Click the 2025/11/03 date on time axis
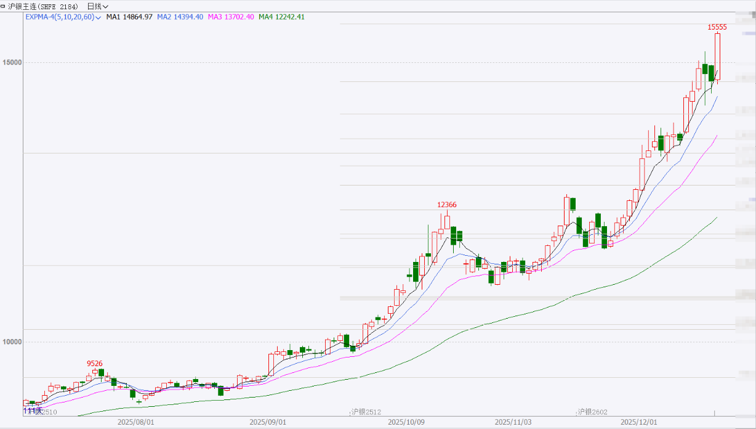 (513, 423)
